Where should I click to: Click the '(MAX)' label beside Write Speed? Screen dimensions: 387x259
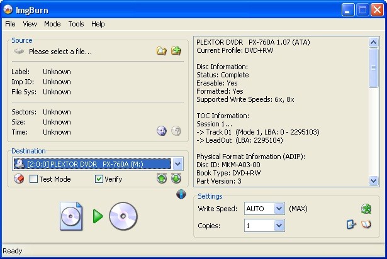tap(298, 209)
